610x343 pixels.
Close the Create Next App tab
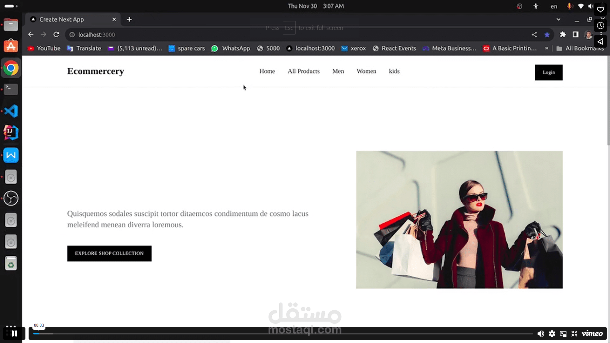pyautogui.click(x=114, y=19)
